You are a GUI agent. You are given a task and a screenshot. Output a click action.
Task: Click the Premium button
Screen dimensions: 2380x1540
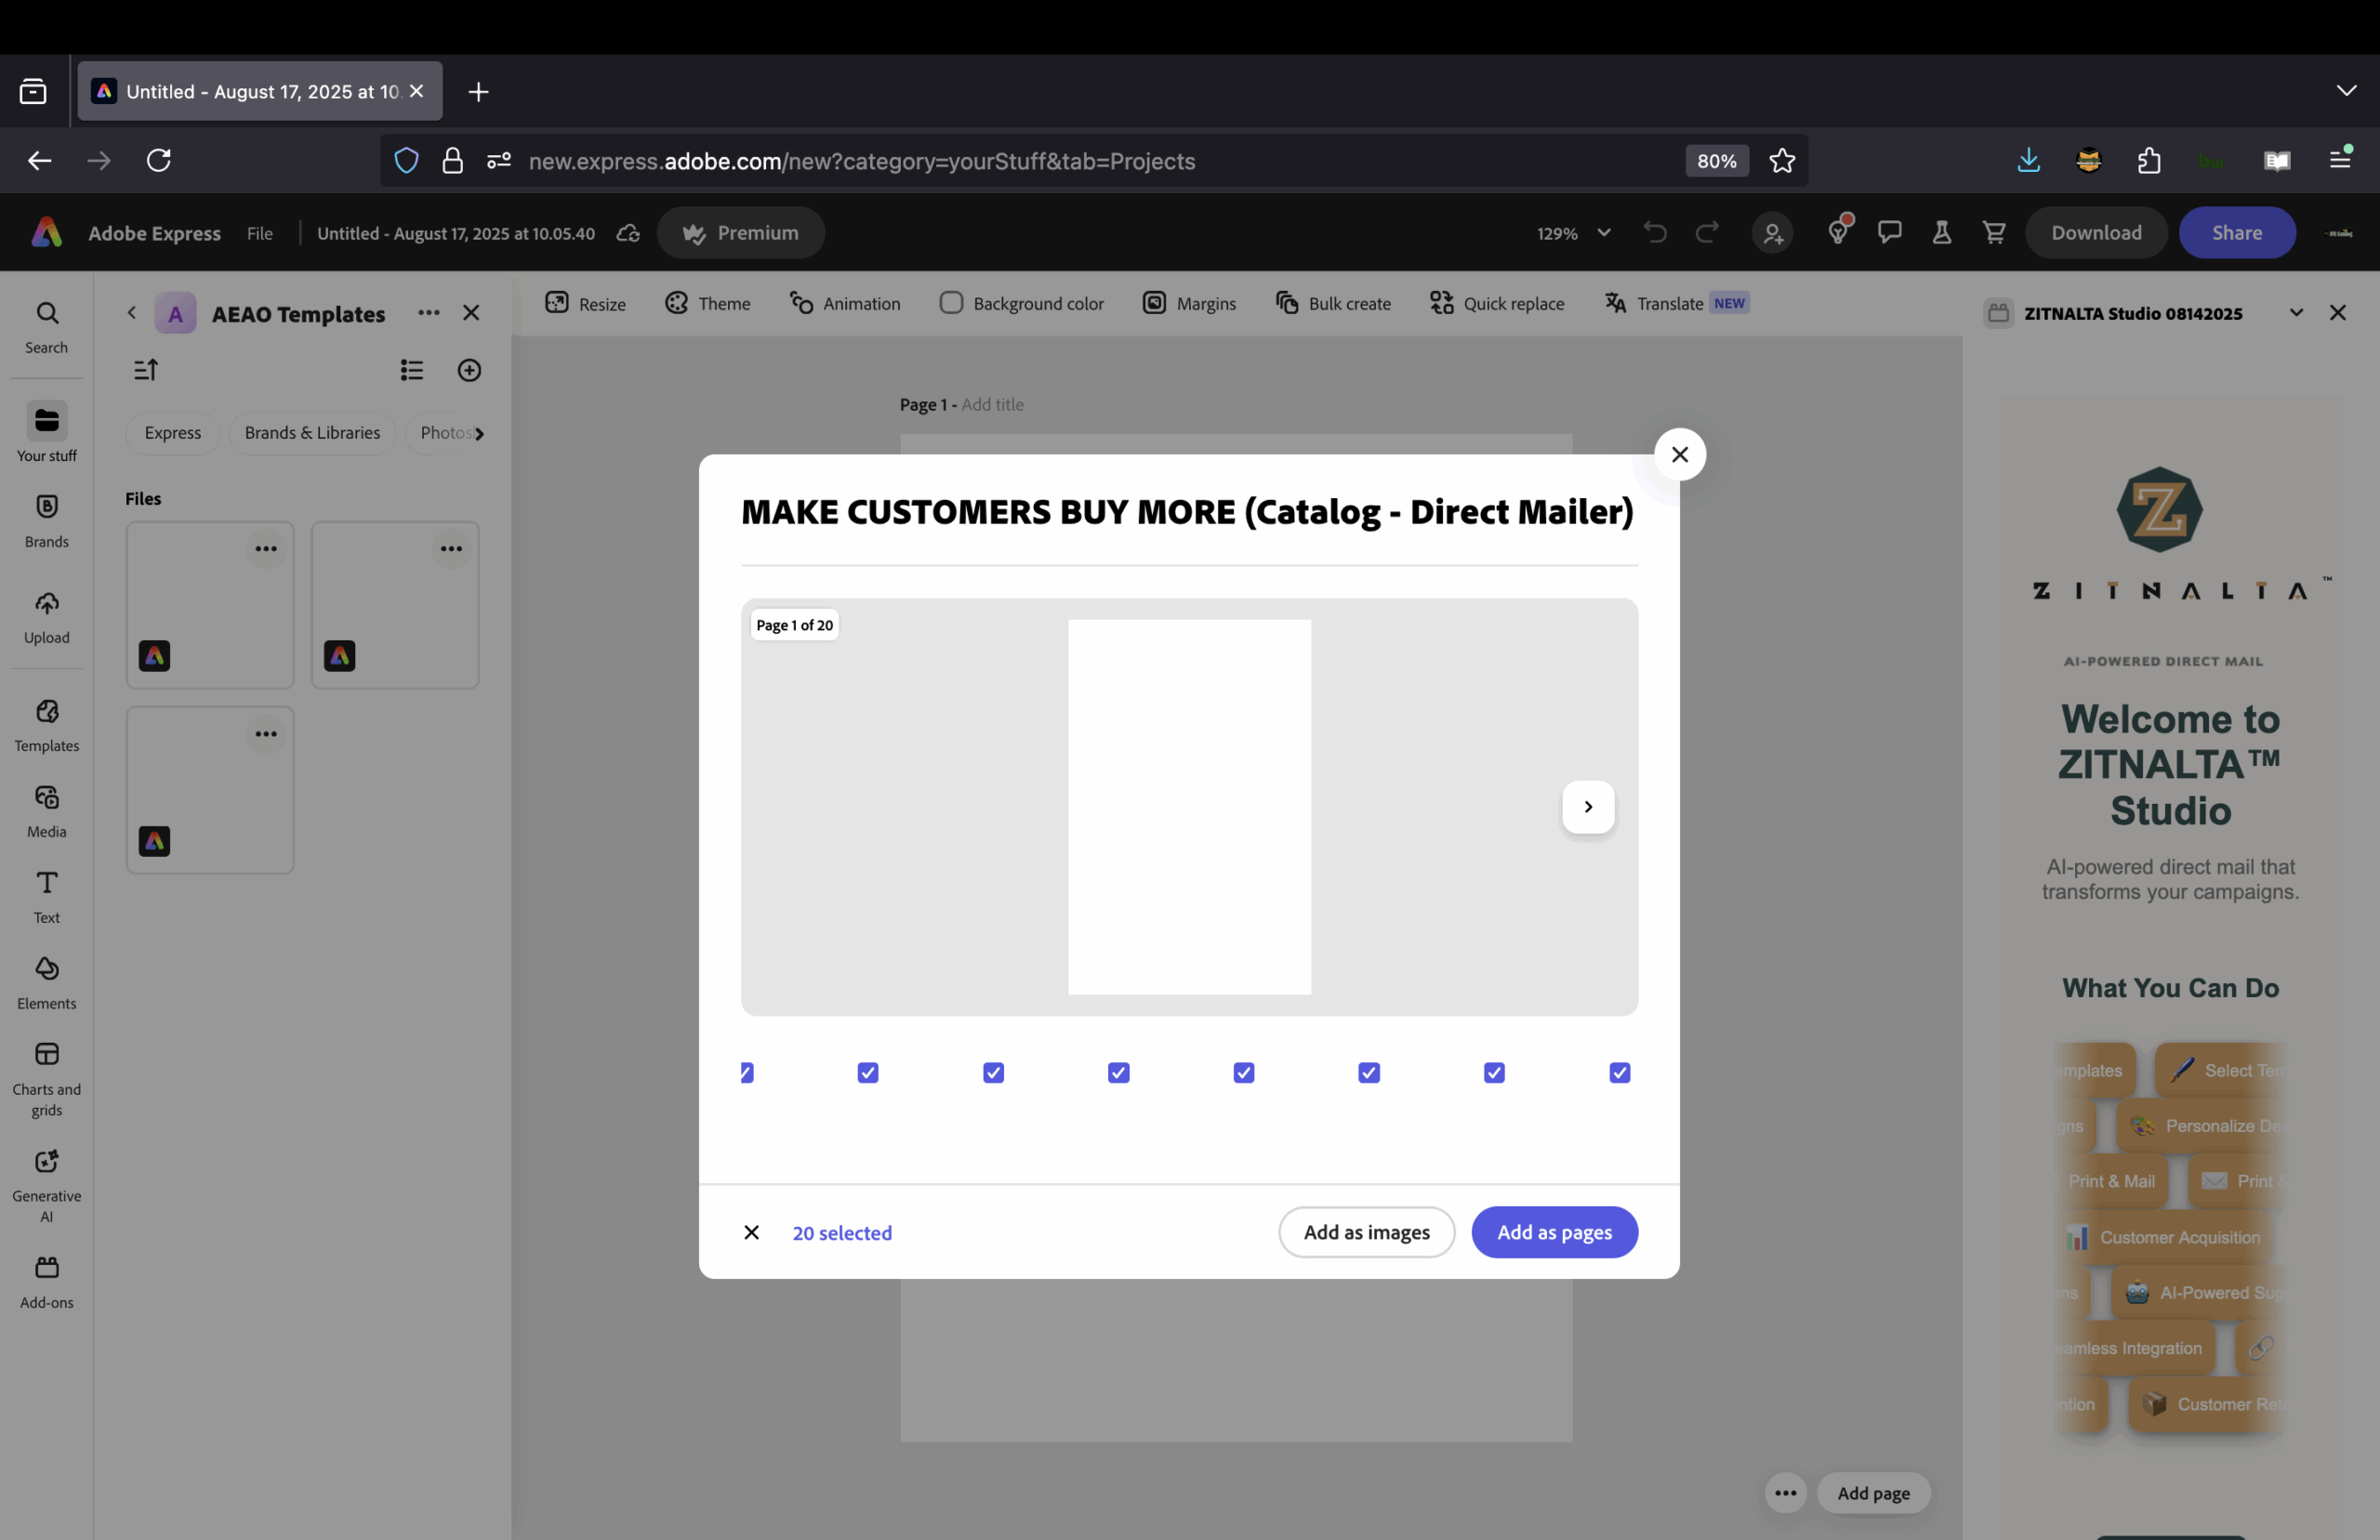click(x=740, y=233)
